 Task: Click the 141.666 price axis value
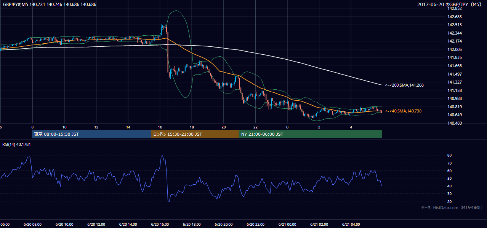[455, 66]
